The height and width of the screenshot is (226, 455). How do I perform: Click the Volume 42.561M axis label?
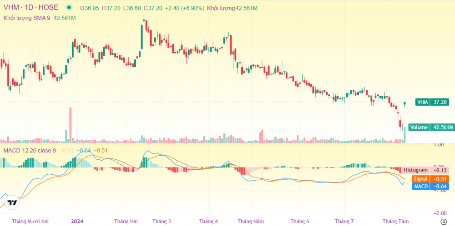[x=431, y=127]
